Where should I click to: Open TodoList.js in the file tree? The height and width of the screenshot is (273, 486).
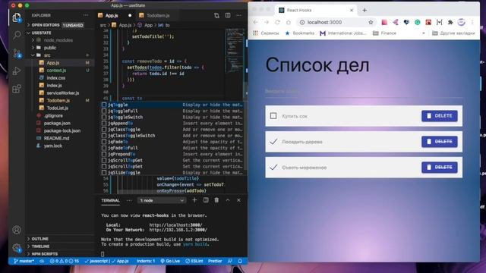point(58,108)
